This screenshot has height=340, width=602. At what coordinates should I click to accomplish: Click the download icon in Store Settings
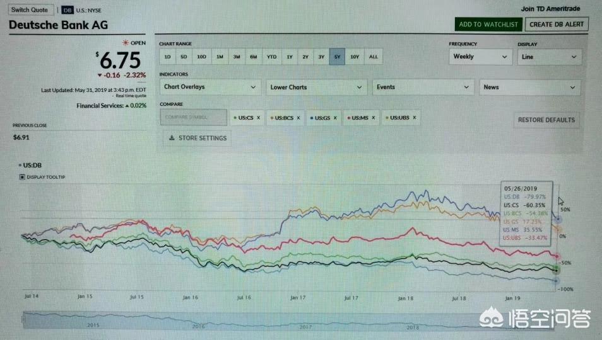(x=172, y=138)
